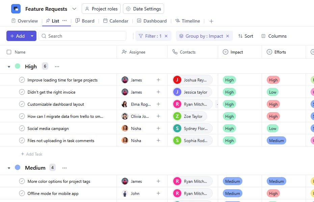
Task: Add an assignee with the plus icon on 'Improve loading time'
Action: click(x=158, y=80)
